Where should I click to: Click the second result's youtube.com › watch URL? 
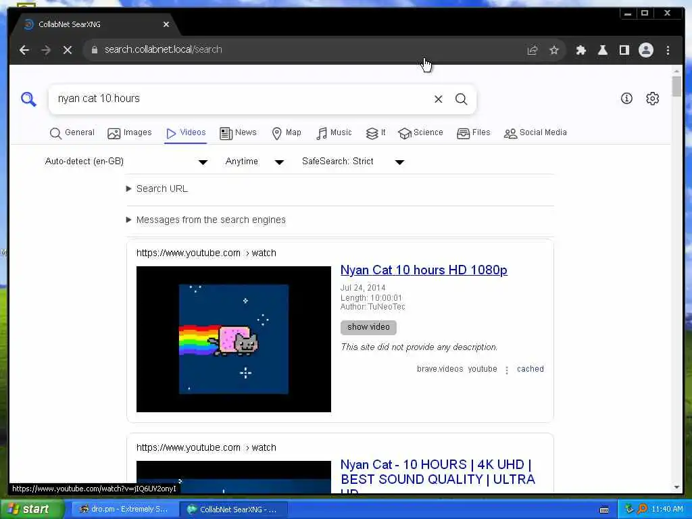206,448
